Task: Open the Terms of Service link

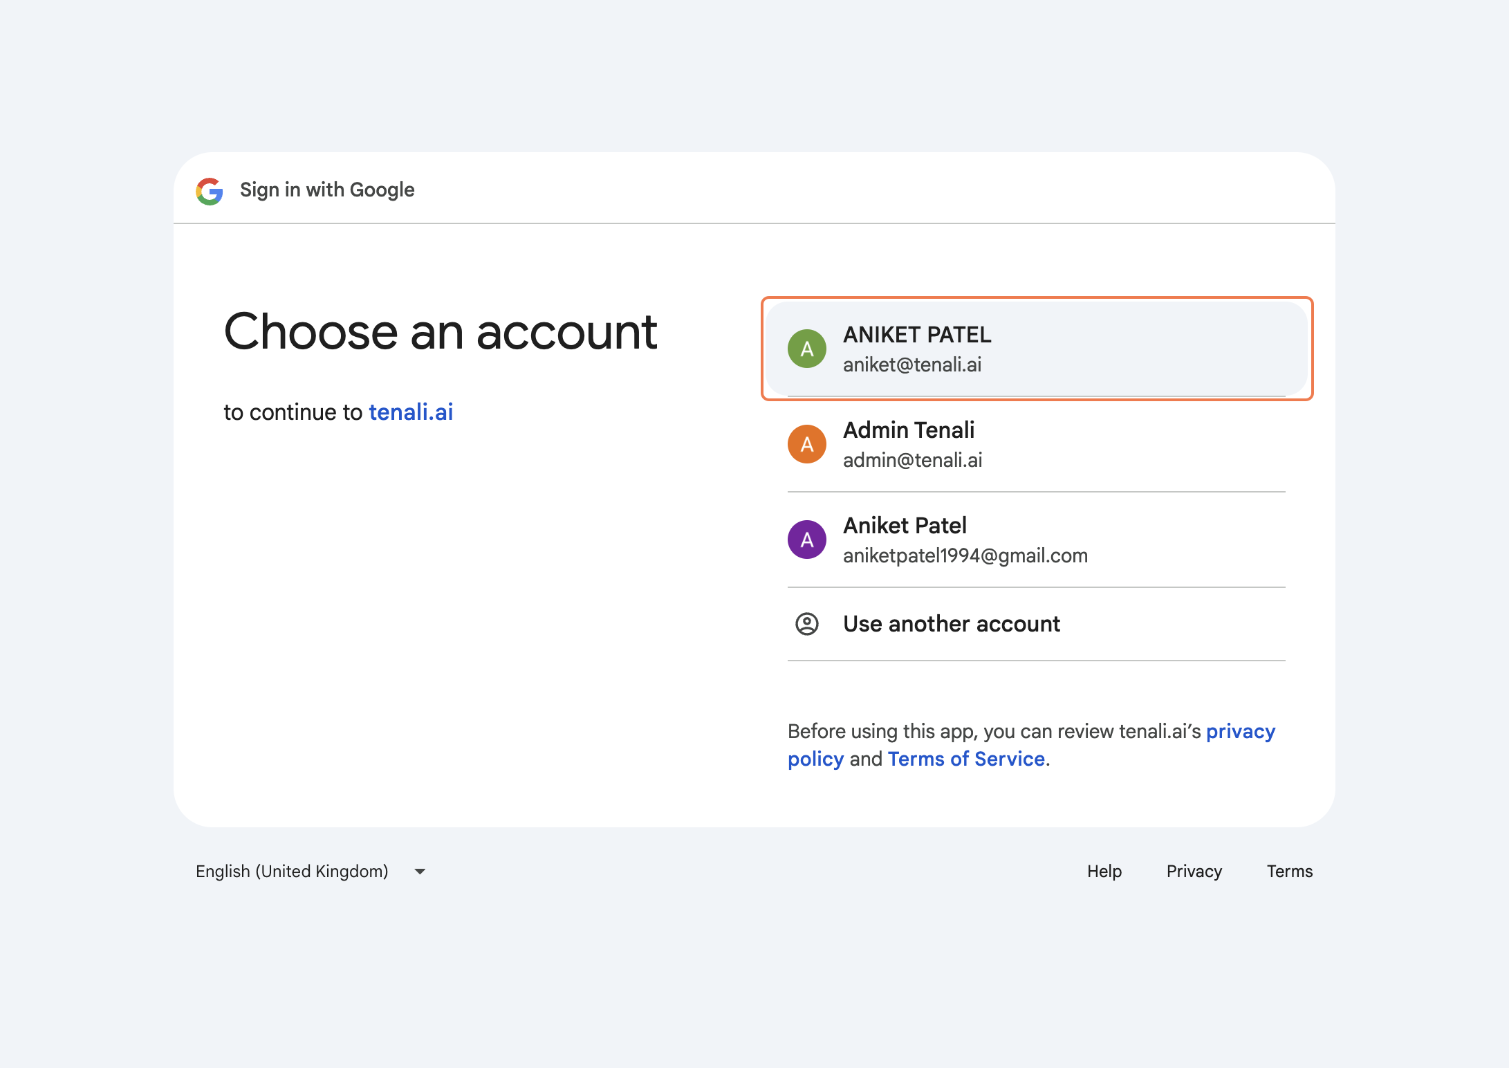Action: [965, 759]
